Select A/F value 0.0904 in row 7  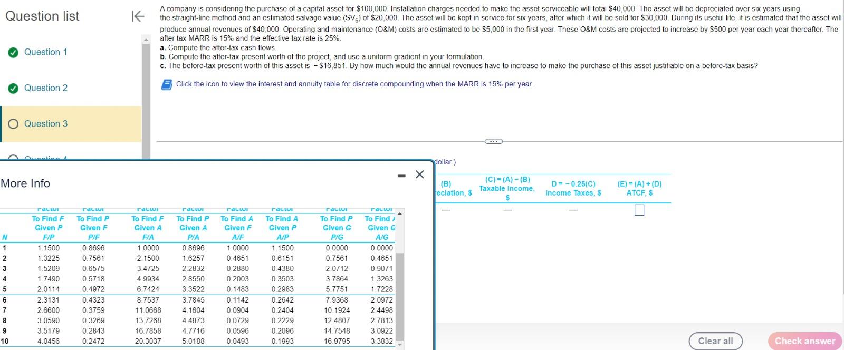[x=238, y=310]
